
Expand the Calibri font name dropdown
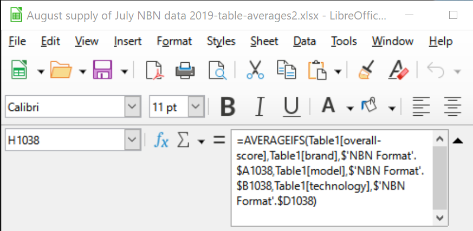(x=132, y=107)
